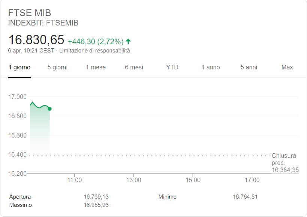The height and width of the screenshot is (217, 307).
Task: Click the Minimo value 16.764,81
Action: 245,197
